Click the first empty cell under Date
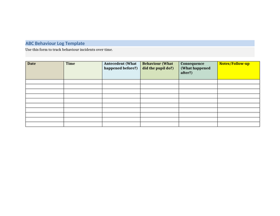This screenshot has width=280, height=216. (45, 82)
